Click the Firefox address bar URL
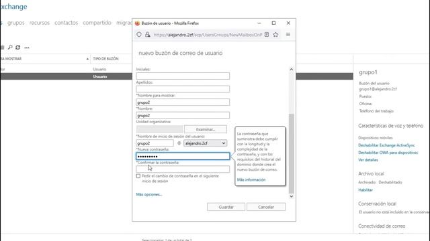This screenshot has width=430, height=241. (x=208, y=35)
